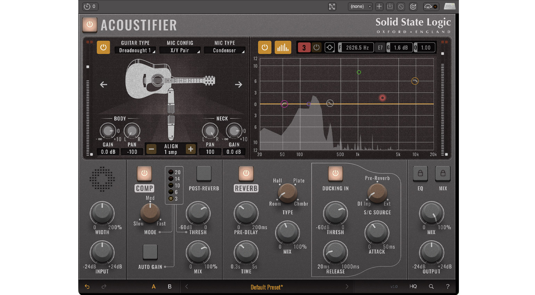Click the redo arrow in bottom bar
Screen dimensions: 535x295
click(x=104, y=287)
